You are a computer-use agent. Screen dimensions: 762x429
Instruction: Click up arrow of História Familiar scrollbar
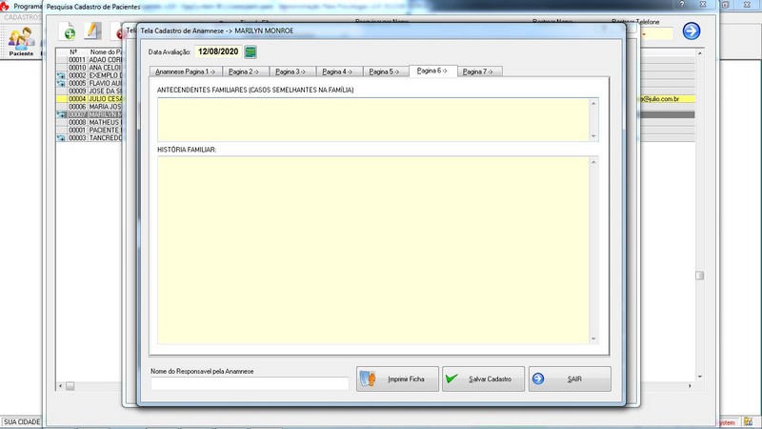(x=593, y=162)
